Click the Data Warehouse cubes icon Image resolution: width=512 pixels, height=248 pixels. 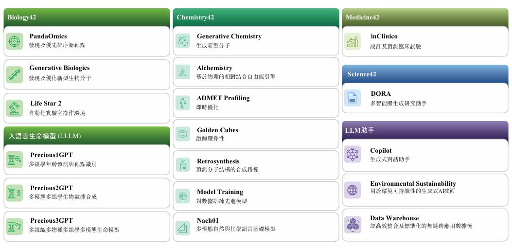pos(353,225)
